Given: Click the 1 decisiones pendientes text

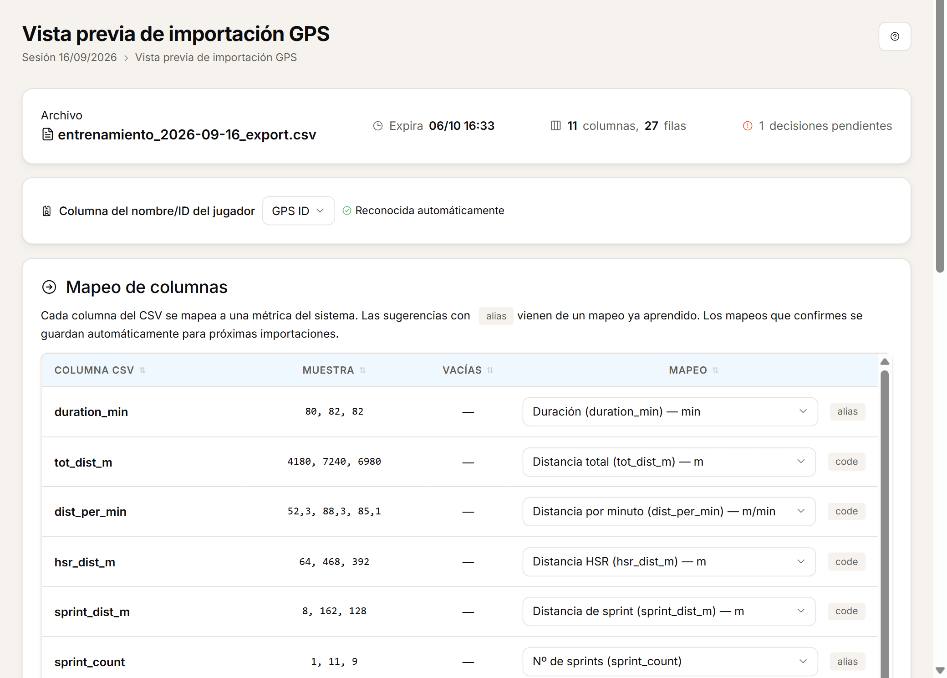Looking at the screenshot, I should (825, 126).
